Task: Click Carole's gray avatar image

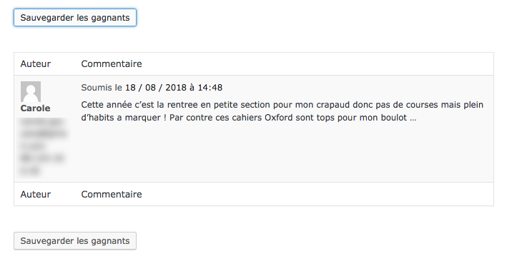Action: tap(31, 91)
